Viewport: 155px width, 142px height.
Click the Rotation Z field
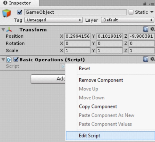click(x=142, y=43)
